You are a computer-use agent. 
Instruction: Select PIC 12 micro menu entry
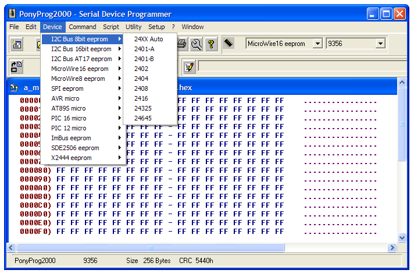pos(83,128)
